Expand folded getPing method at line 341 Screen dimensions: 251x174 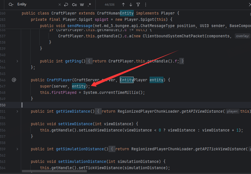pos(17,61)
